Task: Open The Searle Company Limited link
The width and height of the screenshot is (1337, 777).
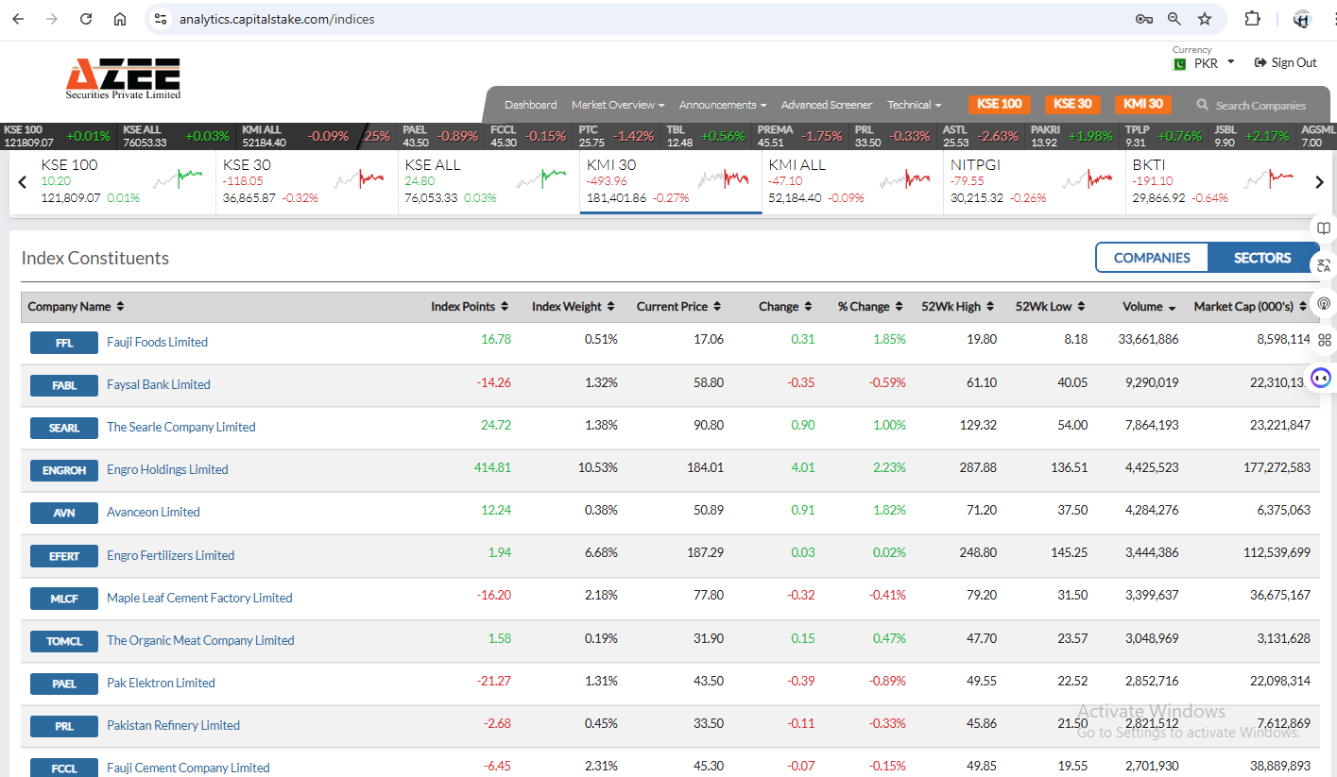Action: pyautogui.click(x=181, y=427)
